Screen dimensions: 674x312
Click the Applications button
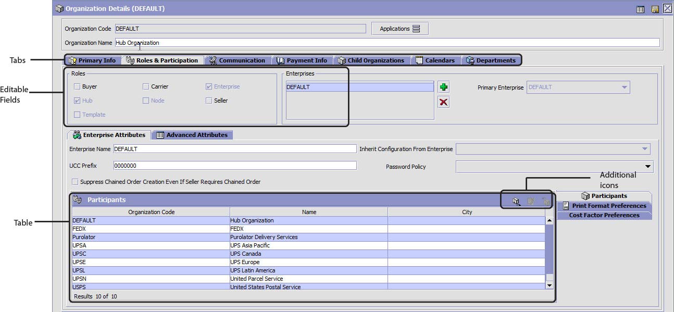click(x=400, y=29)
